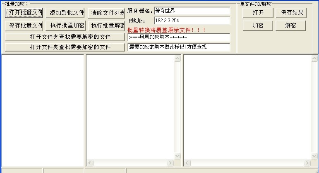Click the scroll-up arrow of the middle pane

click(x=177, y=59)
